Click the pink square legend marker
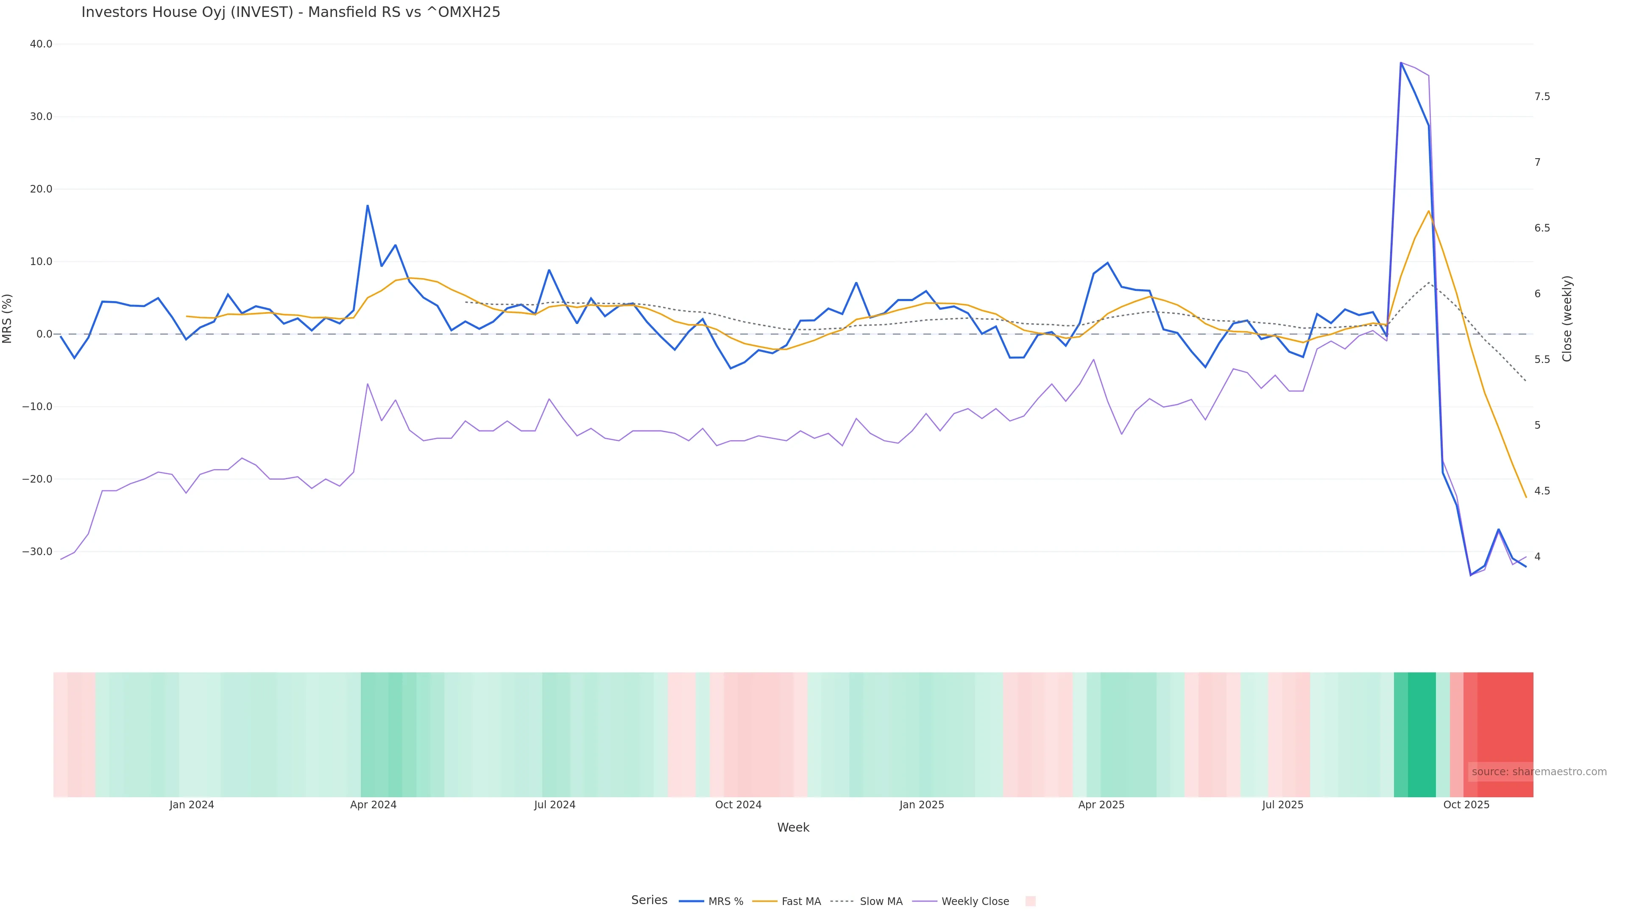 click(1030, 902)
